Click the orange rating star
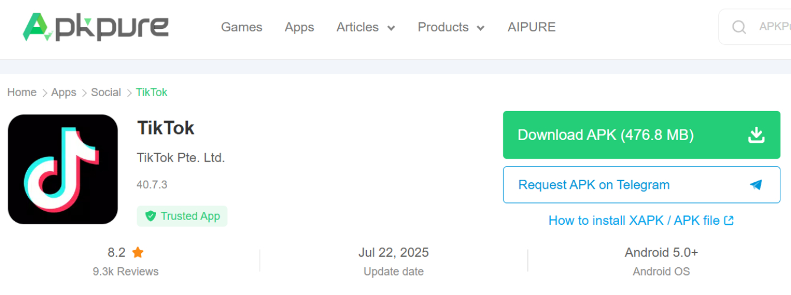Screen dimensions: 791x295 click(138, 253)
